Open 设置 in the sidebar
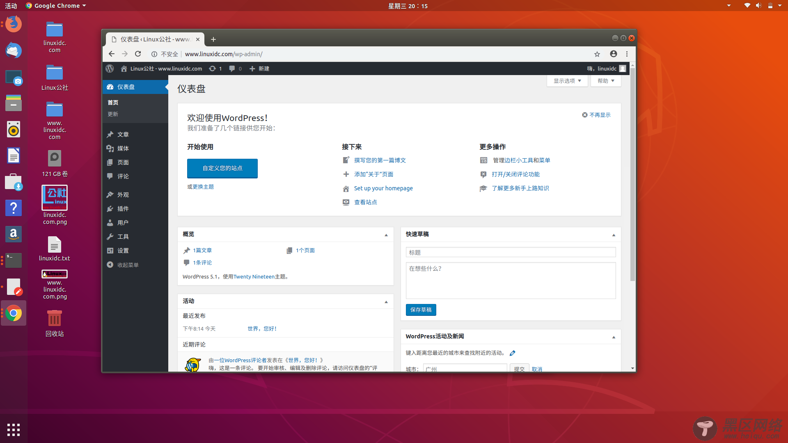 pos(135,251)
